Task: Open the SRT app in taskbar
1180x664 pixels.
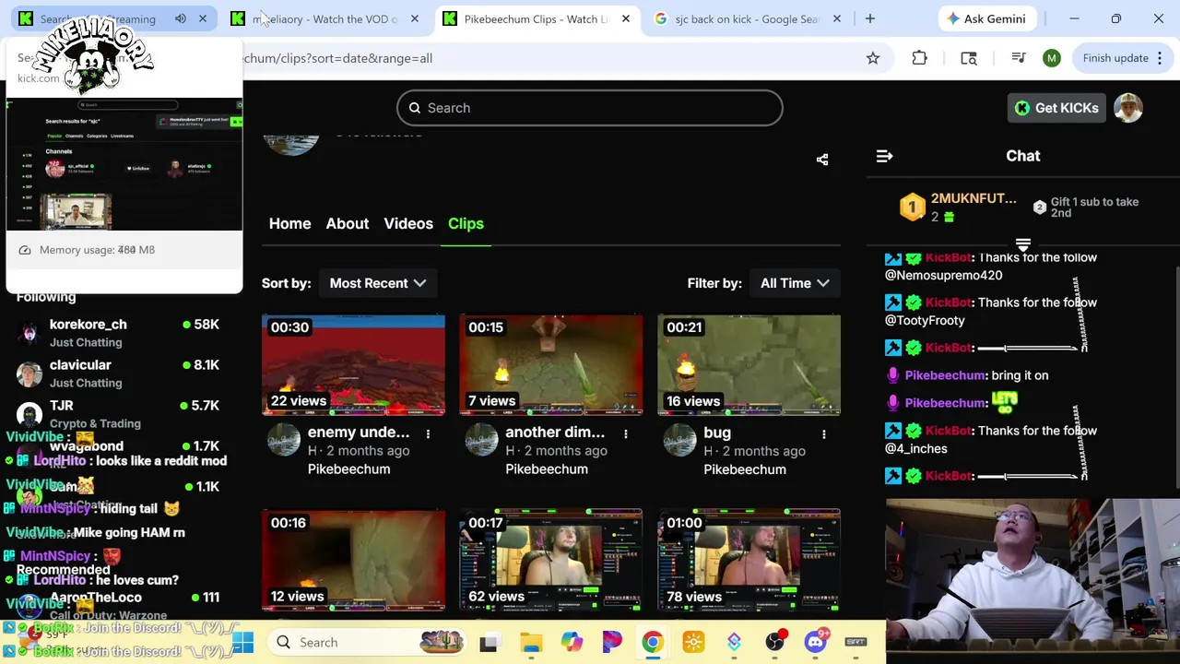Action: pyautogui.click(x=855, y=642)
